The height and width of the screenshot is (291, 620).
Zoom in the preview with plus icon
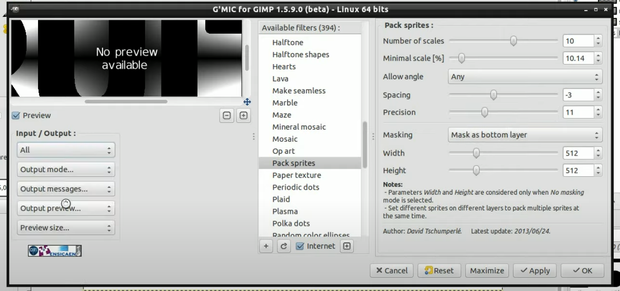243,116
